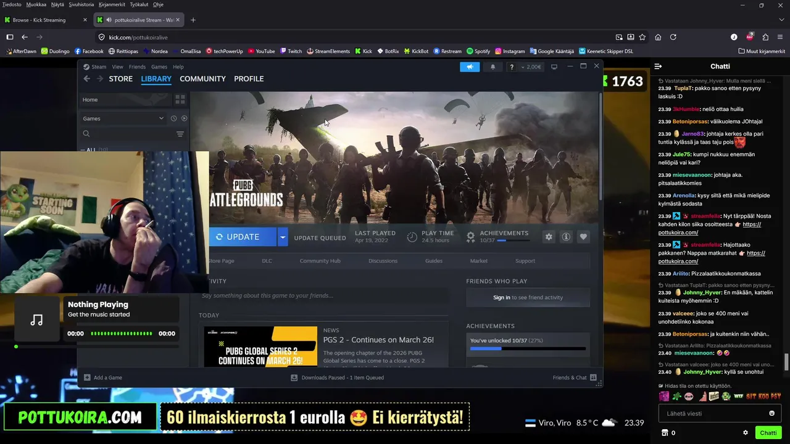The image size is (790, 444).
Task: Open Firefox sidebar toggle icon
Action: [10, 37]
